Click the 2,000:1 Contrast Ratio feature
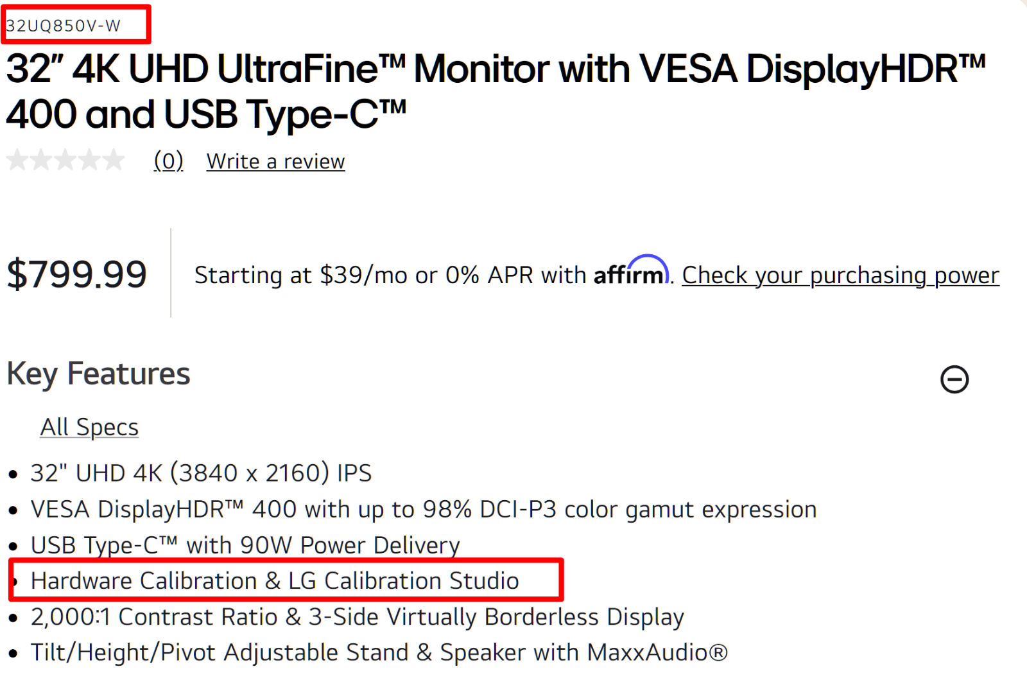 tap(357, 617)
